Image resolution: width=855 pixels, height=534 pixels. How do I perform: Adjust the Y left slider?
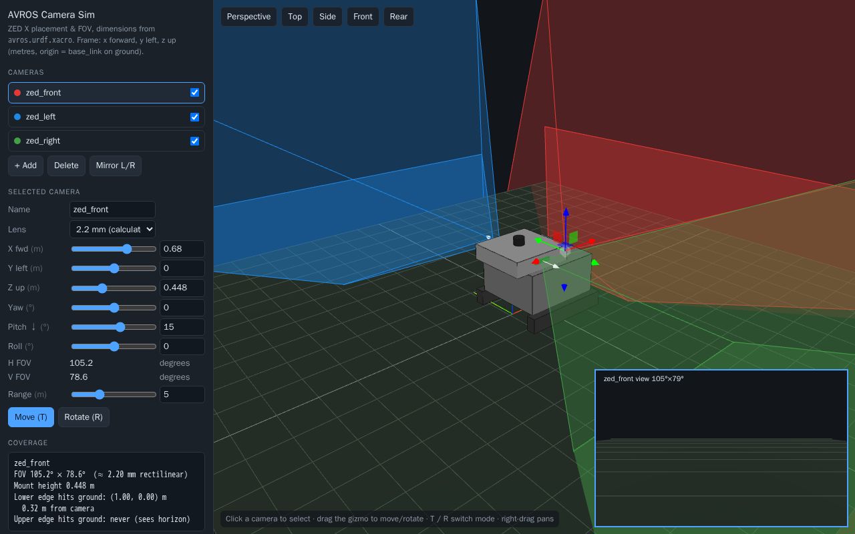tap(114, 268)
